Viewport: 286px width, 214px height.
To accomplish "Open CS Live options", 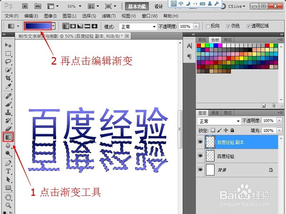I will 237,6.
